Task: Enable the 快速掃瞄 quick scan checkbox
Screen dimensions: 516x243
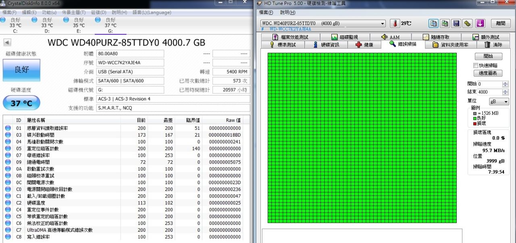Action: click(476, 65)
